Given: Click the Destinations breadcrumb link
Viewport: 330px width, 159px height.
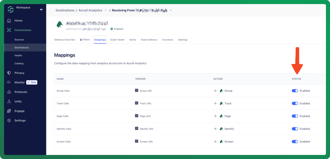Looking at the screenshot, I should click(x=65, y=10).
